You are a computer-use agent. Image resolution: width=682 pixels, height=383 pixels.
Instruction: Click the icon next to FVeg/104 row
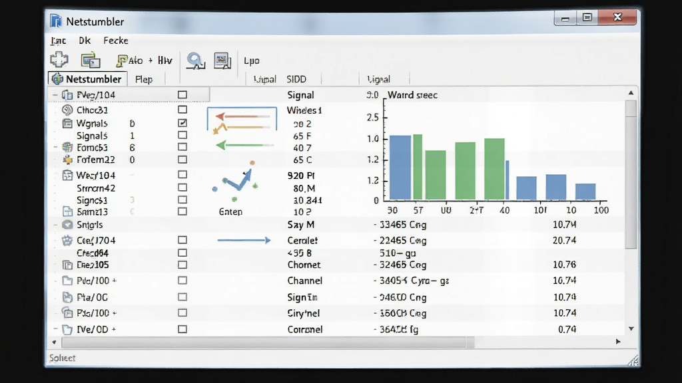pos(67,94)
